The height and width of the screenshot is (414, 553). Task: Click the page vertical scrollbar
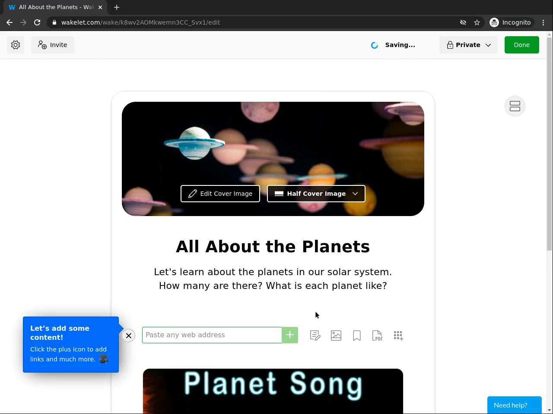coord(550,144)
